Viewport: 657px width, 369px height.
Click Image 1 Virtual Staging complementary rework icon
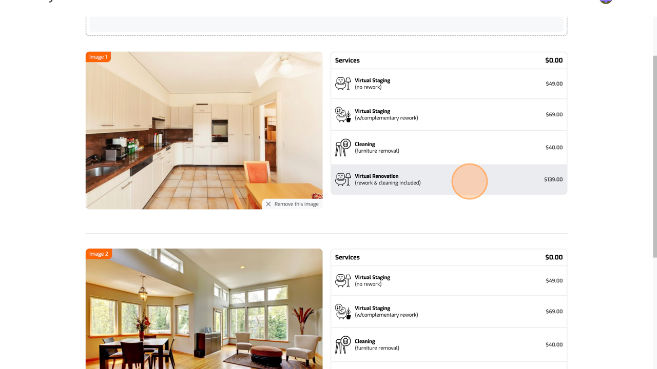point(343,114)
